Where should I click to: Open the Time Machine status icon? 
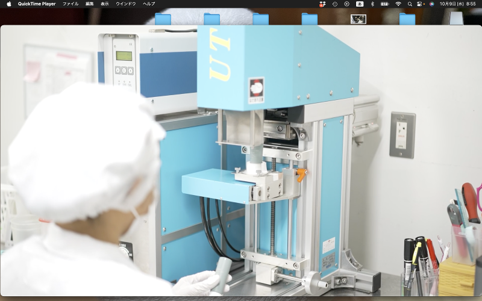point(335,4)
